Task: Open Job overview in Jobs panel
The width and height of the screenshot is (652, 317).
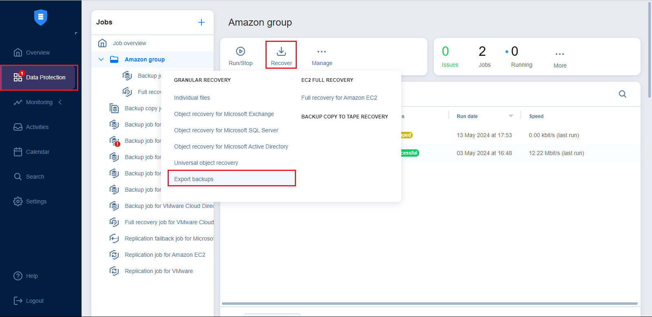Action: point(129,43)
